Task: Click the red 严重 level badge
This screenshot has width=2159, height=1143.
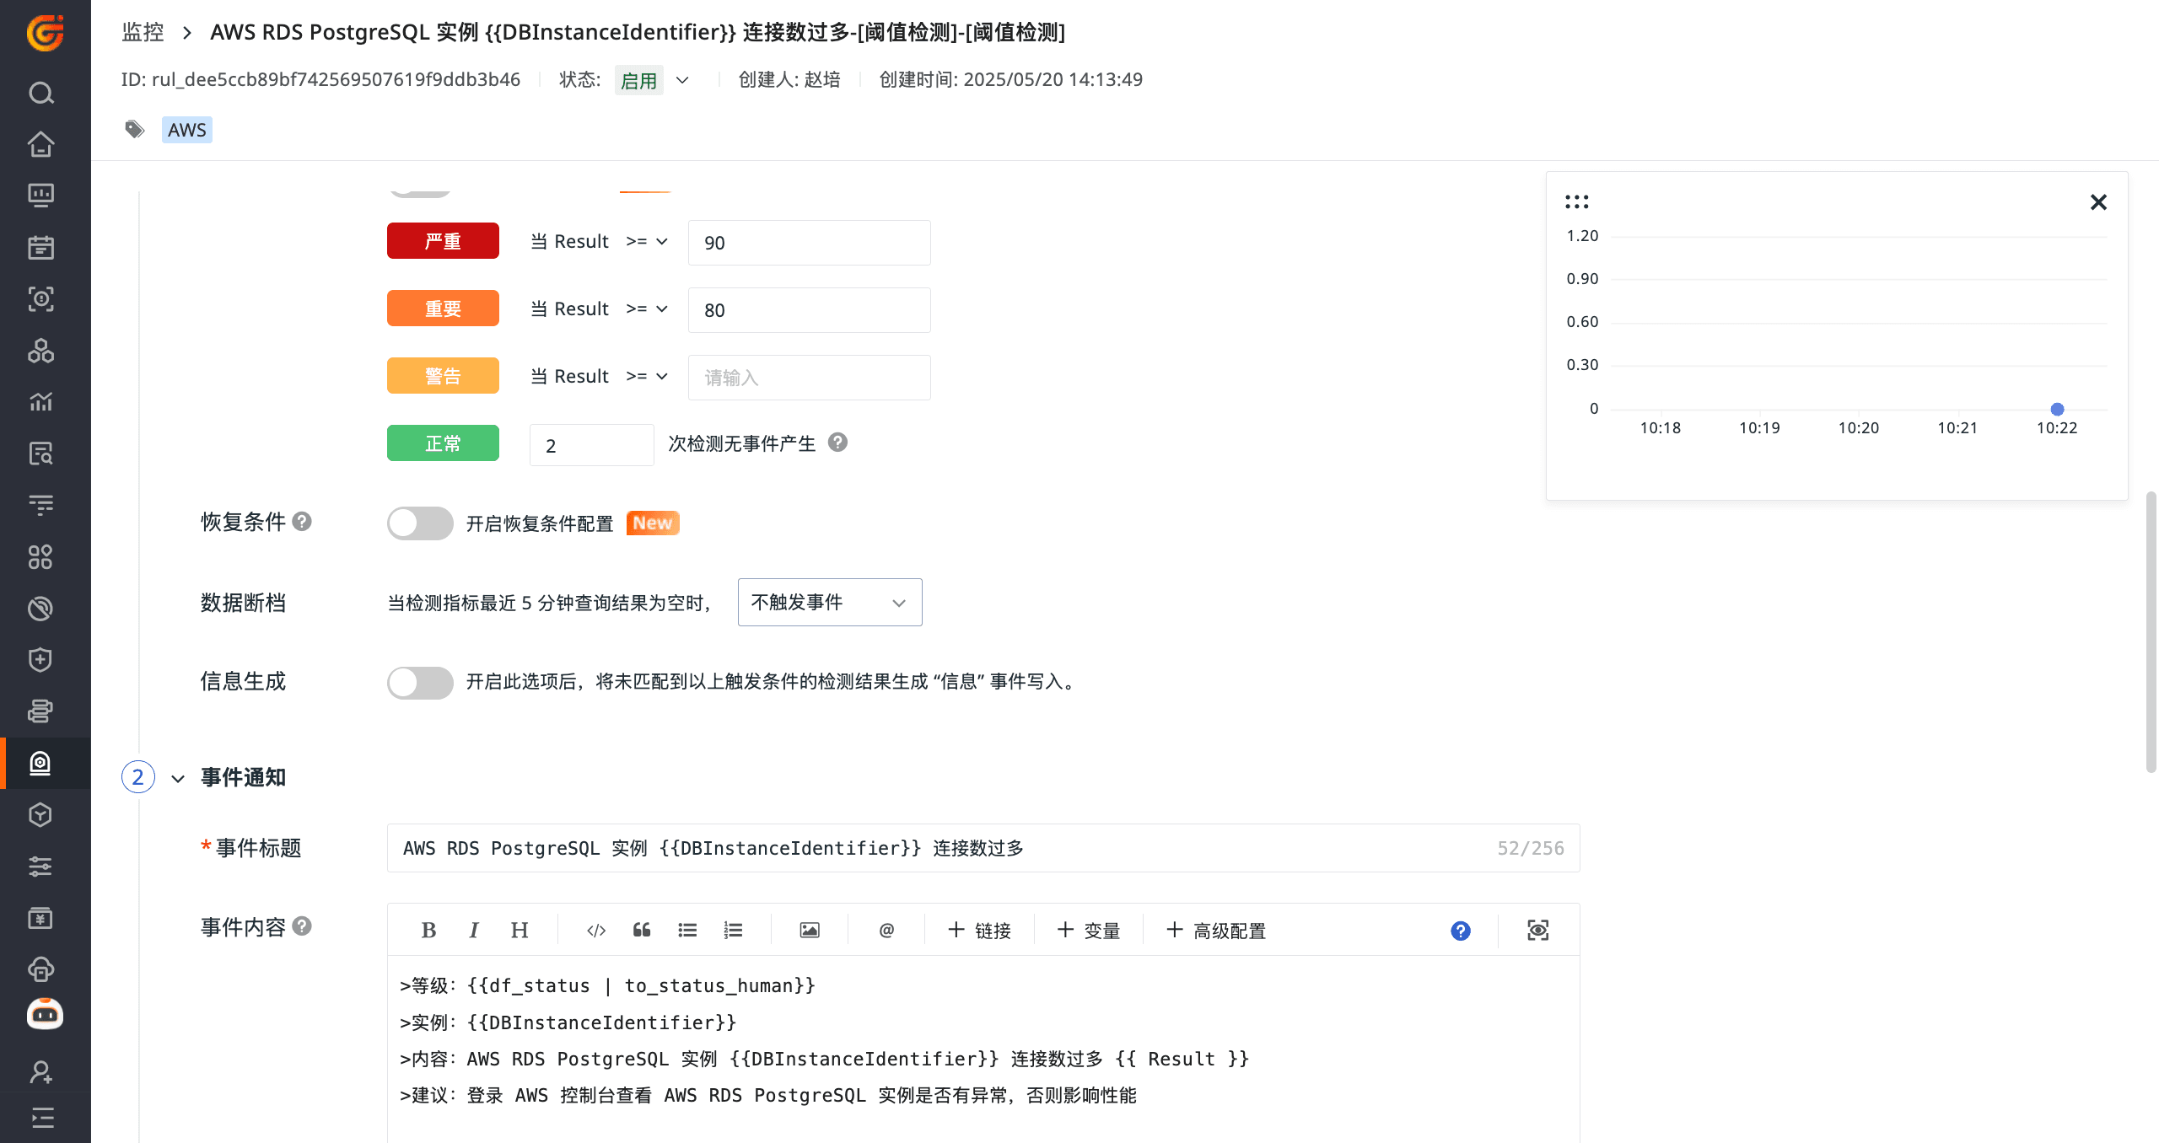Action: tap(443, 241)
